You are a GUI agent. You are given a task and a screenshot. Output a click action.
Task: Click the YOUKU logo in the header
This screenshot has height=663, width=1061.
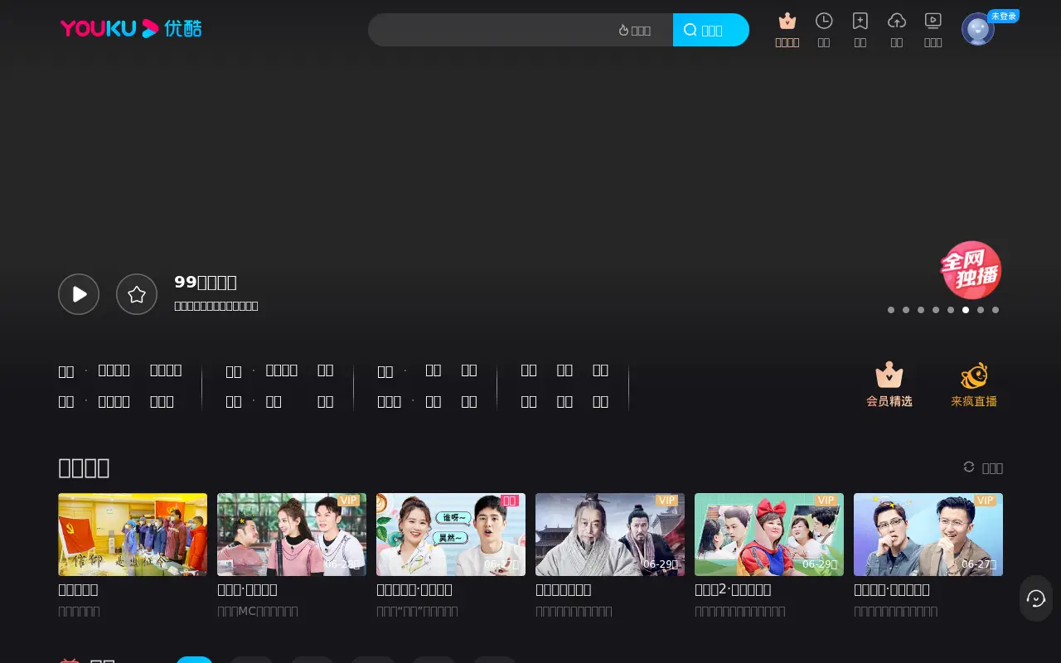[131, 29]
